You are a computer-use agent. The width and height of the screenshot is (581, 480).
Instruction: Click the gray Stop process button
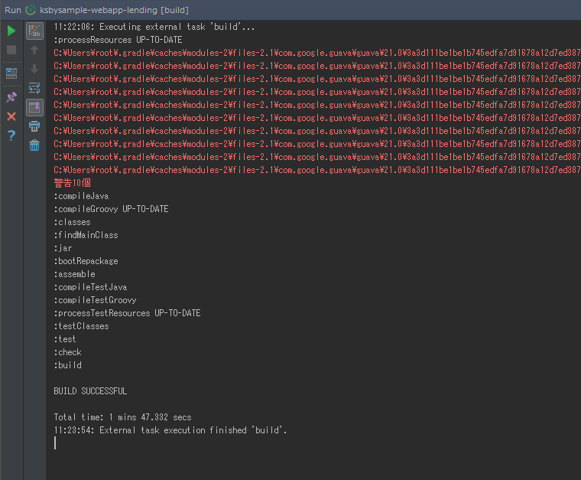click(11, 50)
